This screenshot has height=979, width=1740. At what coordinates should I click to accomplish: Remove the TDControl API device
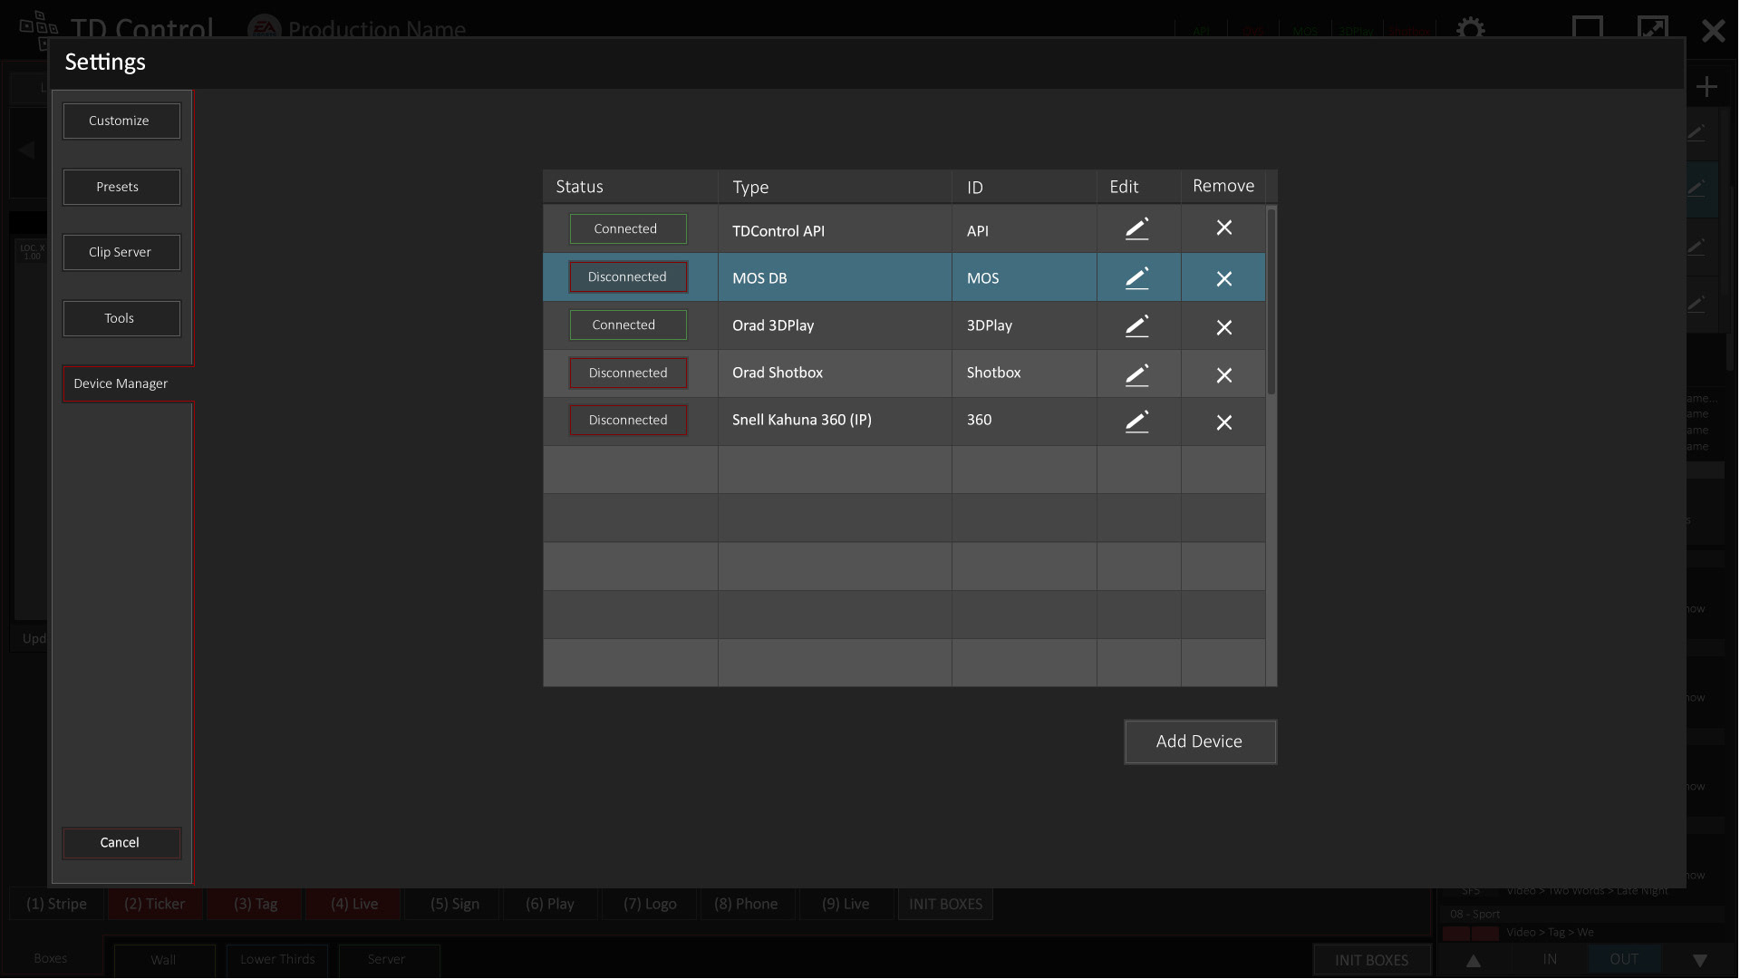(1223, 228)
